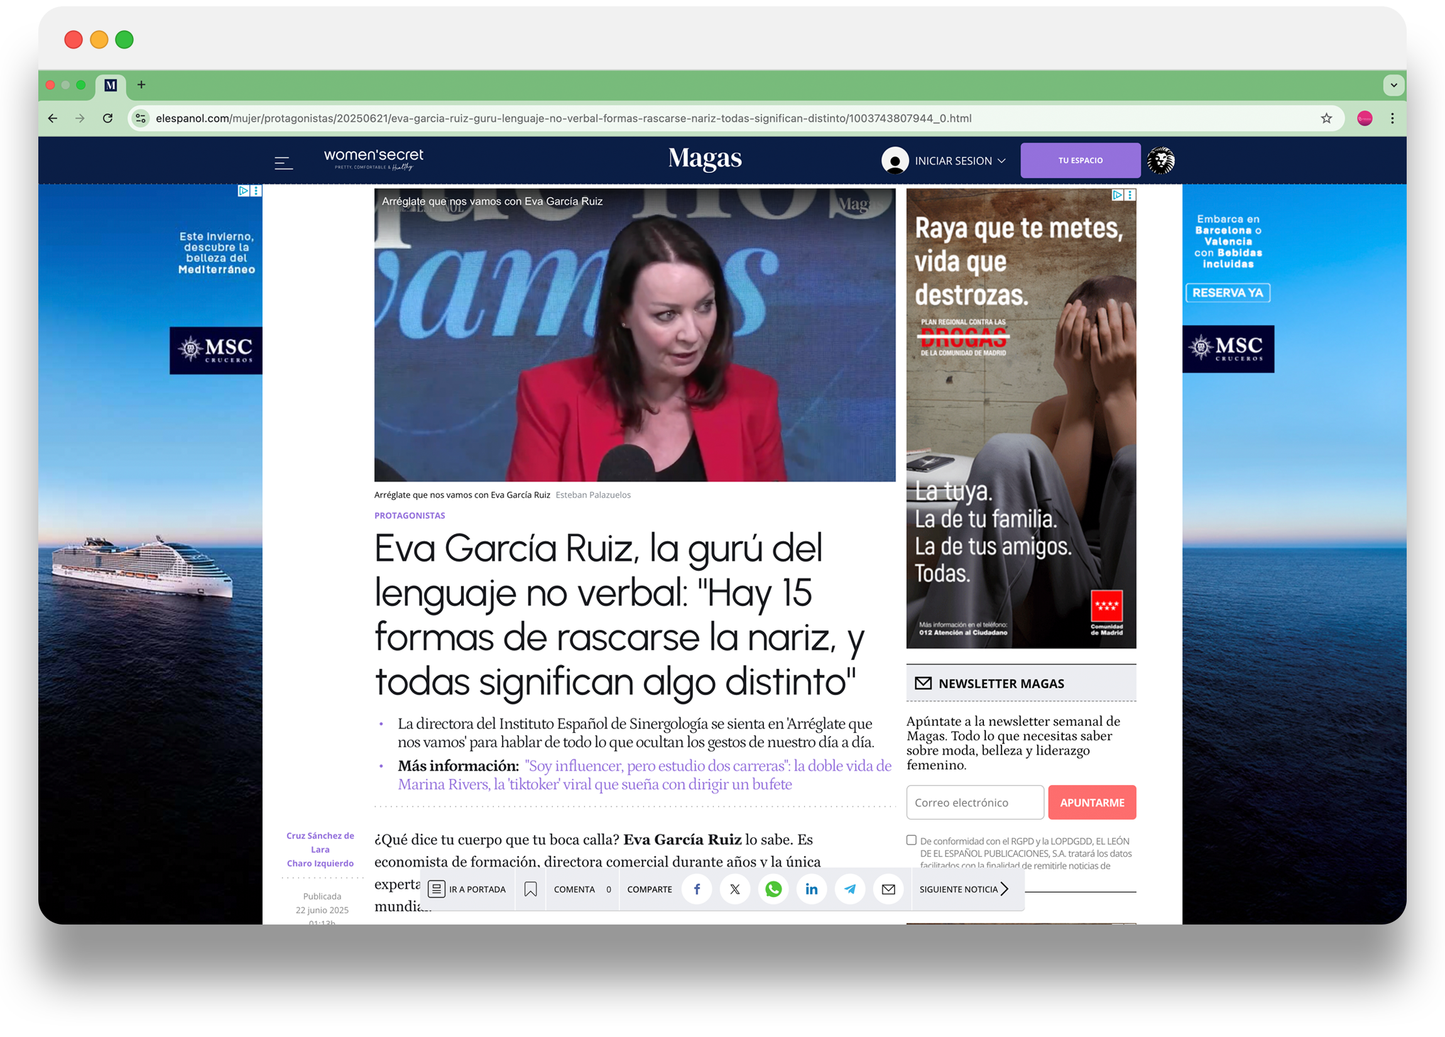Viewport: 1445px width, 1037px height.
Task: Go forward in browser history
Action: click(x=80, y=119)
